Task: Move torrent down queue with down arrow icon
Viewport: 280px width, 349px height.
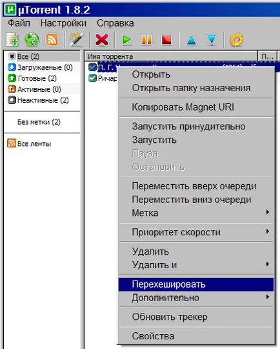Action: (212, 40)
